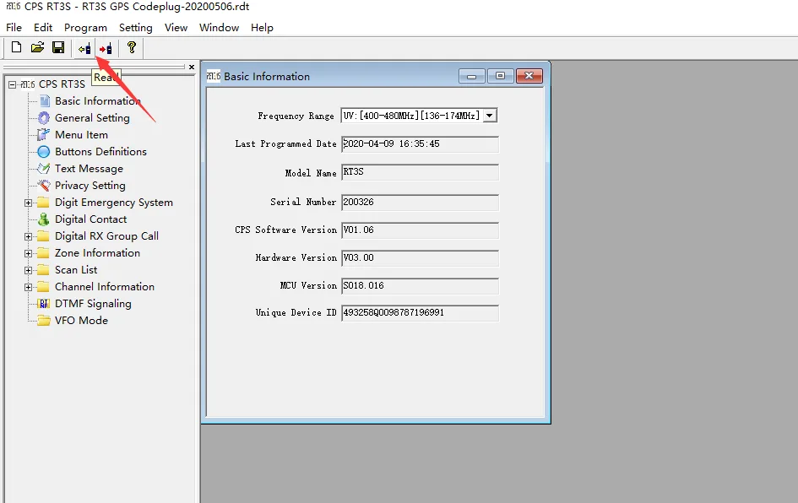
Task: Click the MCU Version field
Action: coord(420,286)
